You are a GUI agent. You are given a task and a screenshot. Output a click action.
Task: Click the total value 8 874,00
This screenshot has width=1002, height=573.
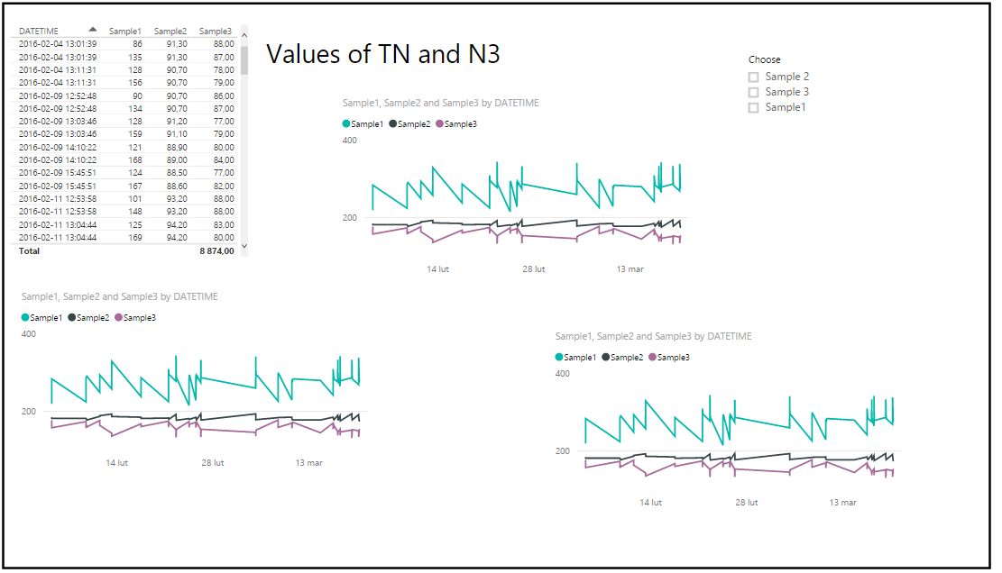click(216, 250)
